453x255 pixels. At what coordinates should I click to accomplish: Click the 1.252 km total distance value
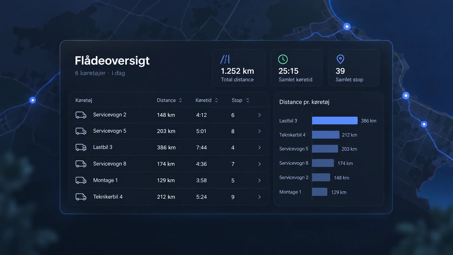(237, 71)
